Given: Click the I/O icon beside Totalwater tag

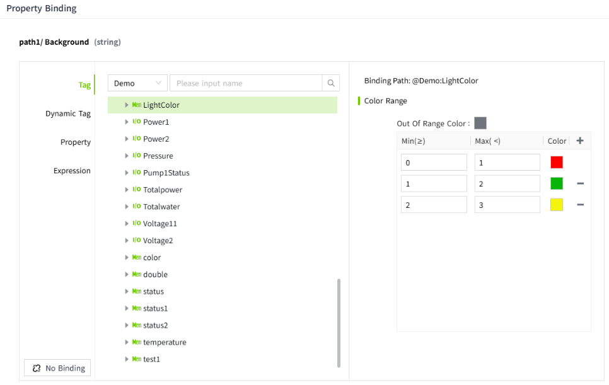Looking at the screenshot, I should point(136,207).
